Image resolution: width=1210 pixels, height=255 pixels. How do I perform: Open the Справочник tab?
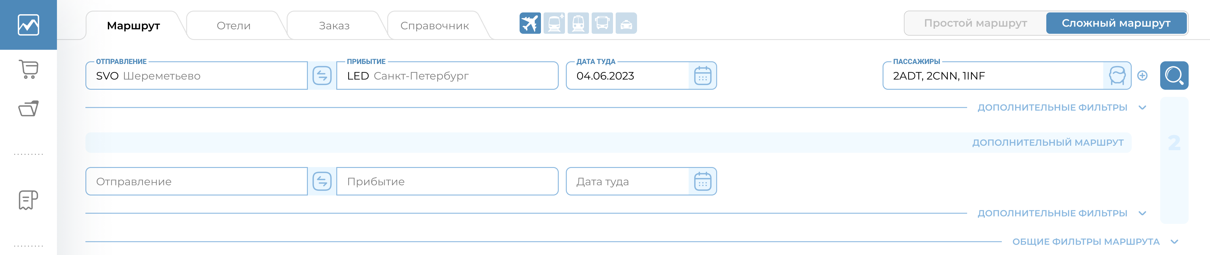pos(434,26)
